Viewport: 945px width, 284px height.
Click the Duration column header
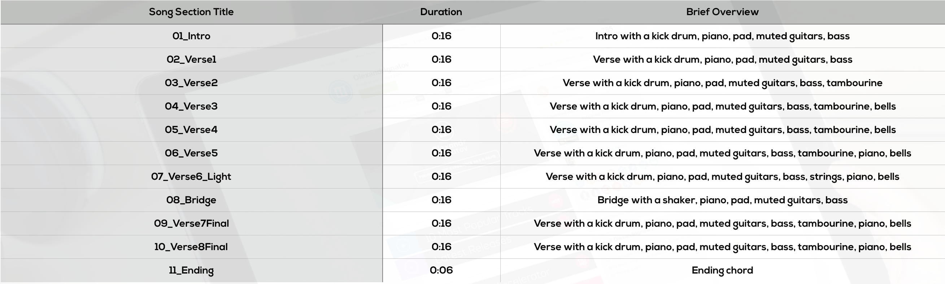(x=441, y=12)
